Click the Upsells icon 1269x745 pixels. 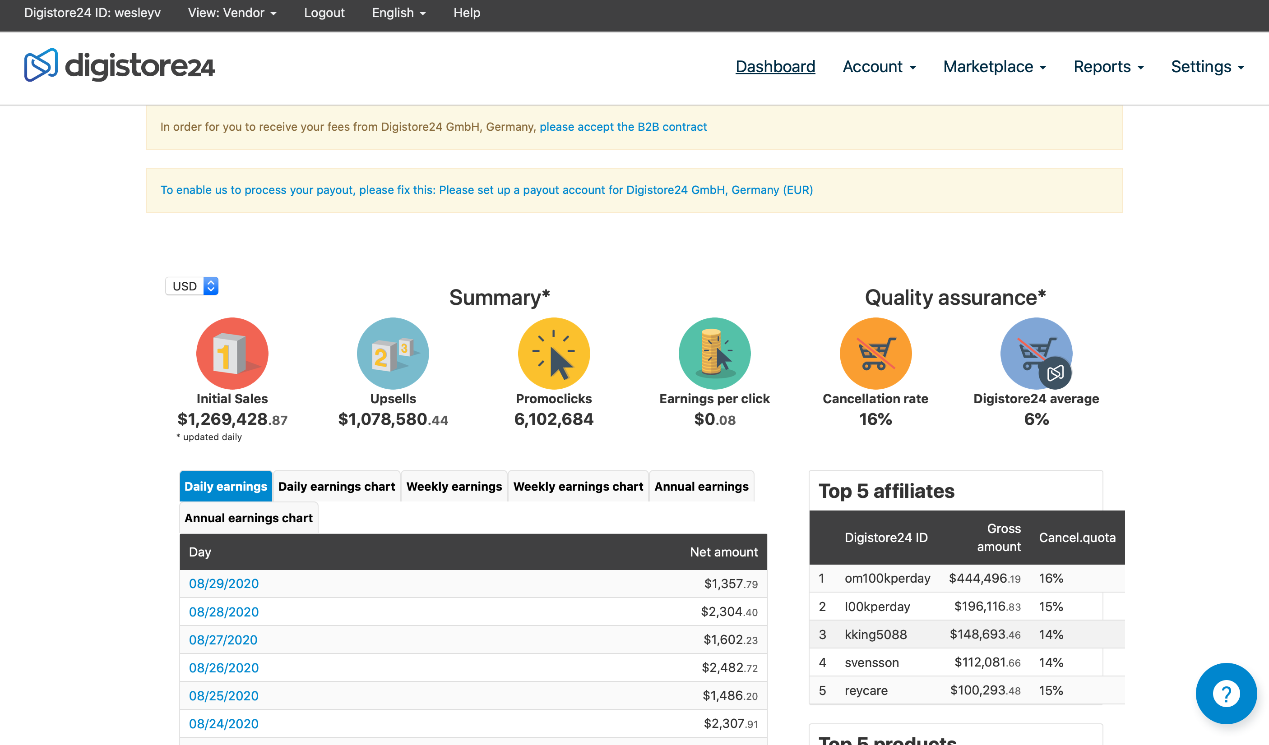point(393,354)
